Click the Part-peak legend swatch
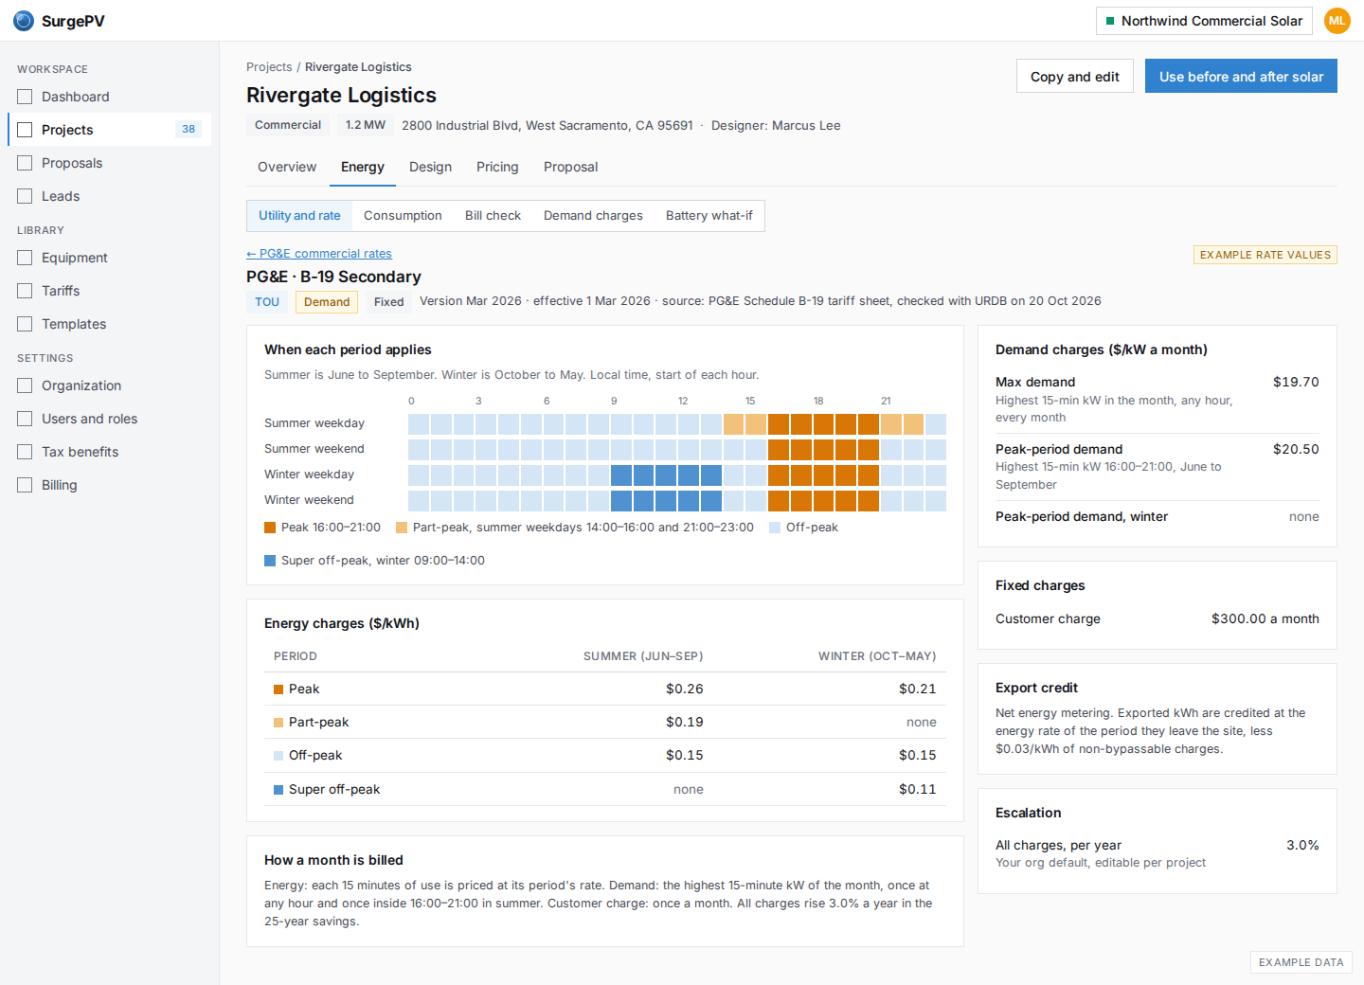The width and height of the screenshot is (1364, 985). (402, 528)
